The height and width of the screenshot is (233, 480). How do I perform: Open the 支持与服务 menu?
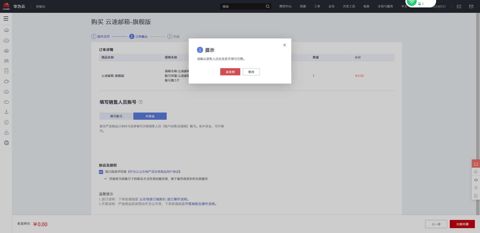pyautogui.click(x=385, y=6)
